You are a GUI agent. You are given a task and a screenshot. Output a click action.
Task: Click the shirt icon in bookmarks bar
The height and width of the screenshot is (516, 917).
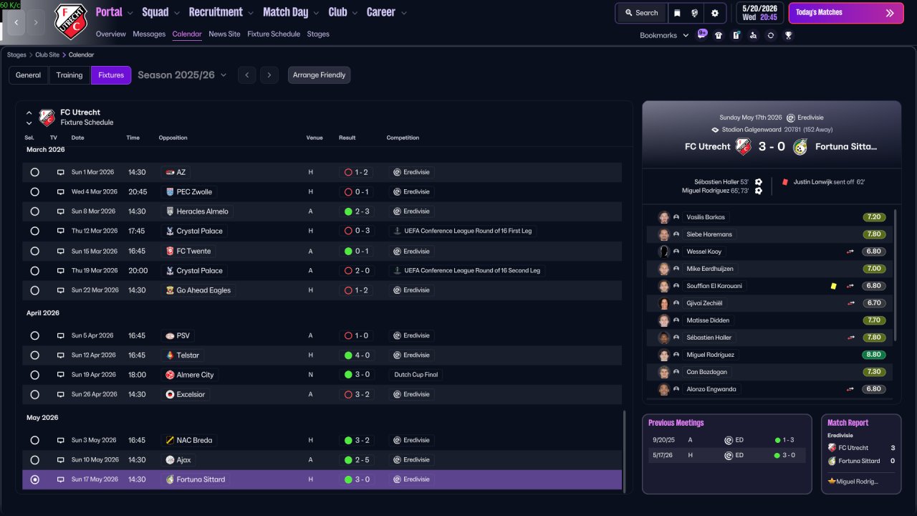(x=719, y=35)
